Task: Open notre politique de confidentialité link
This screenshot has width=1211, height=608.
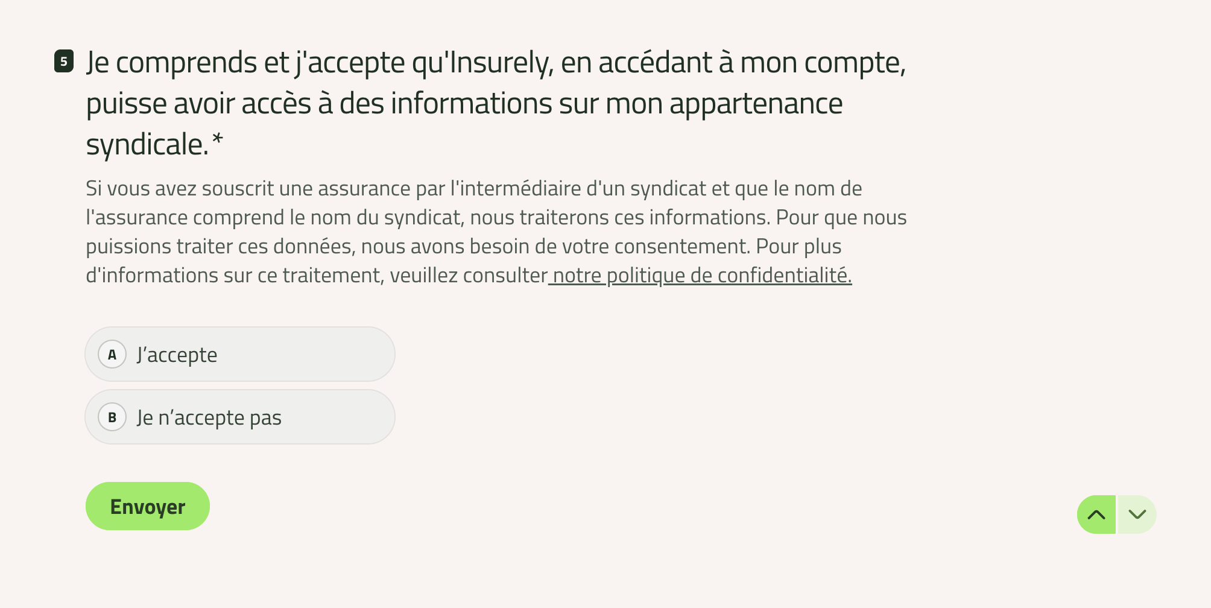Action: (x=700, y=276)
